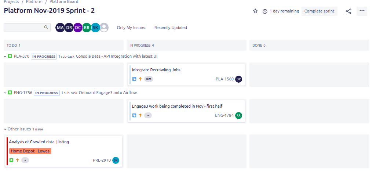376x180 pixels.
Task: Click Onboard Engage3 onto Airflow swimlane title
Action: (x=108, y=93)
